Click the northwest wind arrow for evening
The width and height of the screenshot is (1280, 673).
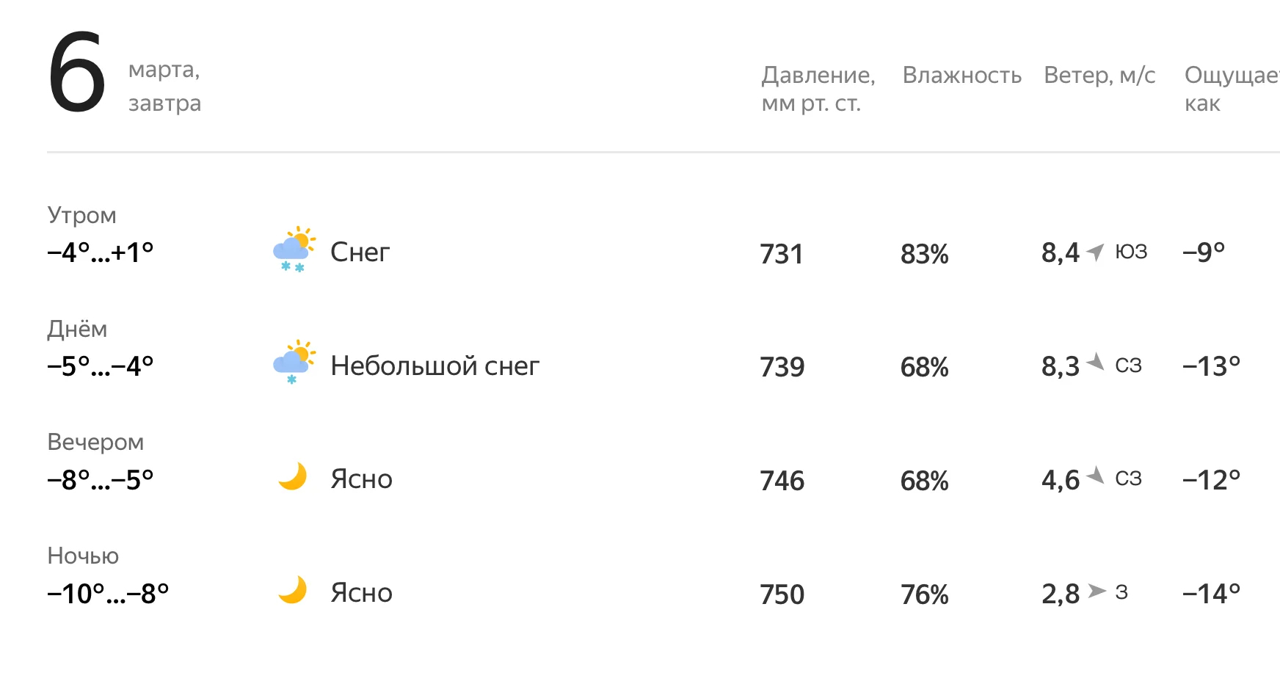[x=1095, y=476]
